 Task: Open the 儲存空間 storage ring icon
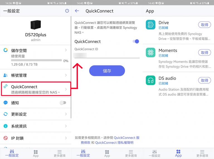pyautogui.click(x=6, y=50)
